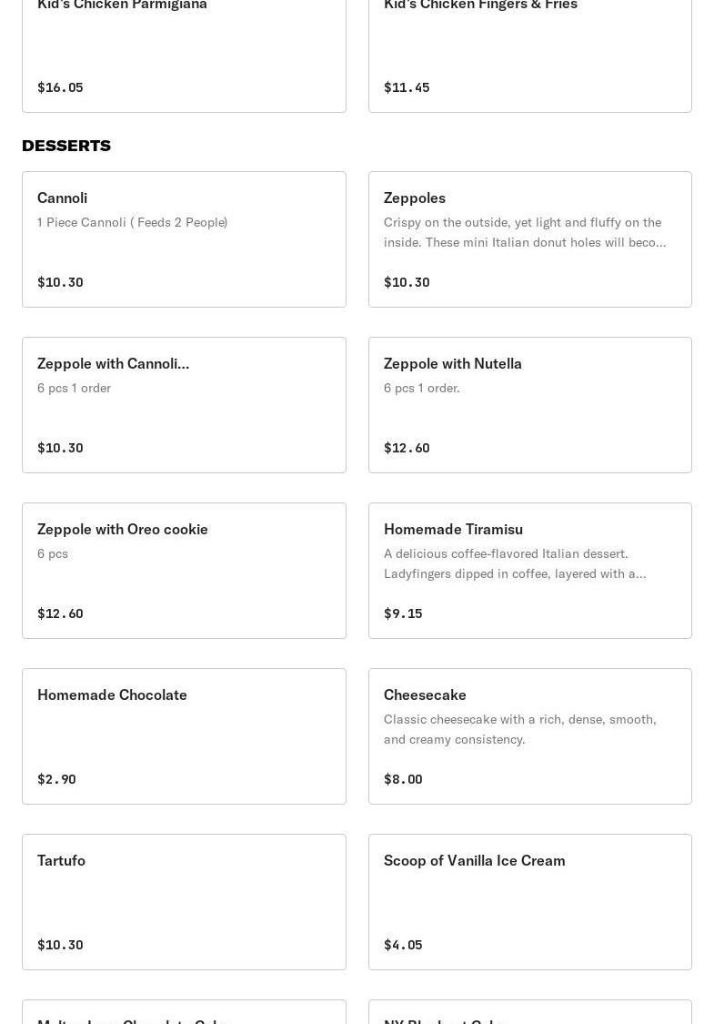
Task: Open the Cannoli dessert item
Action: [63, 198]
